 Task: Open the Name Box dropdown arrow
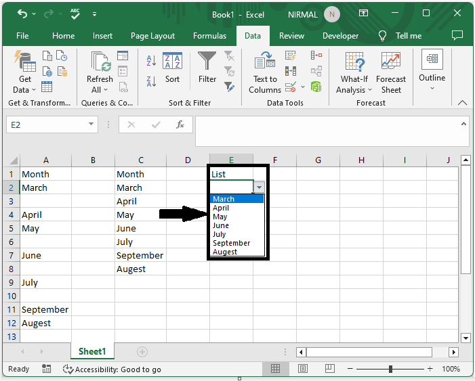pyautogui.click(x=91, y=125)
